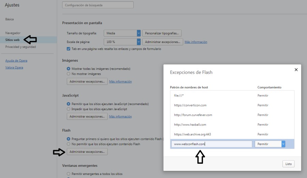Select Mostrar todas las imágenes radio button
The width and height of the screenshot is (307, 178).
tap(68, 69)
